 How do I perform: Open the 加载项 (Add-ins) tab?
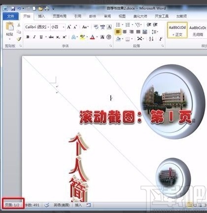coord(181,16)
